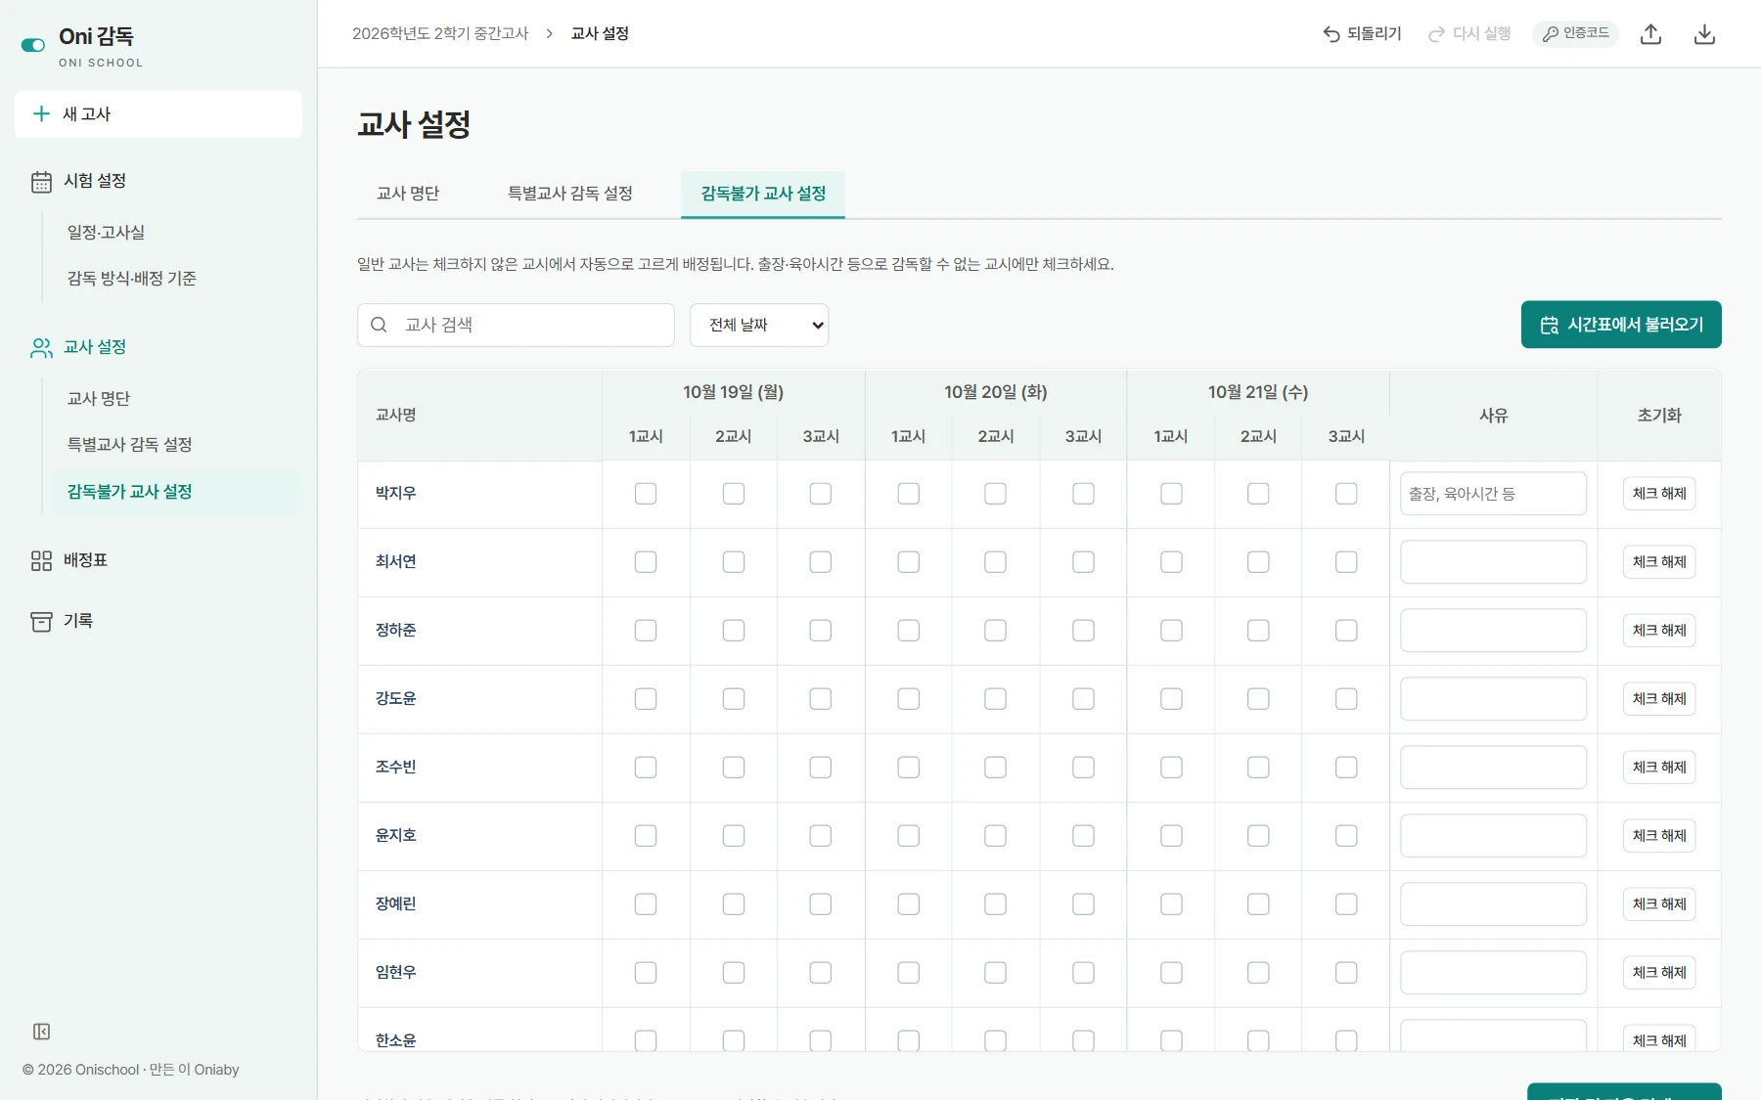This screenshot has width=1761, height=1100.
Task: Click the download icon in top bar
Action: click(1704, 34)
